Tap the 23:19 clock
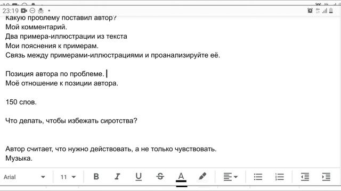 tap(11, 11)
